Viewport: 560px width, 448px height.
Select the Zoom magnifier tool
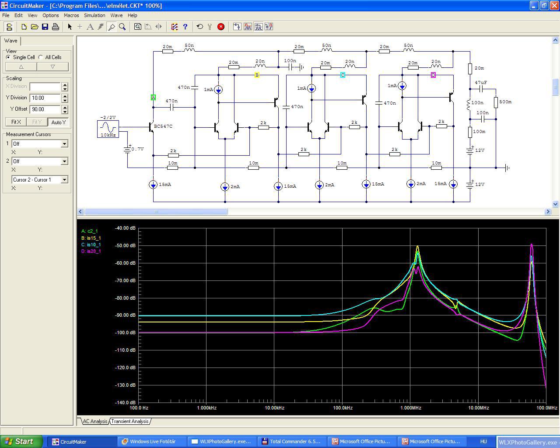click(x=122, y=27)
